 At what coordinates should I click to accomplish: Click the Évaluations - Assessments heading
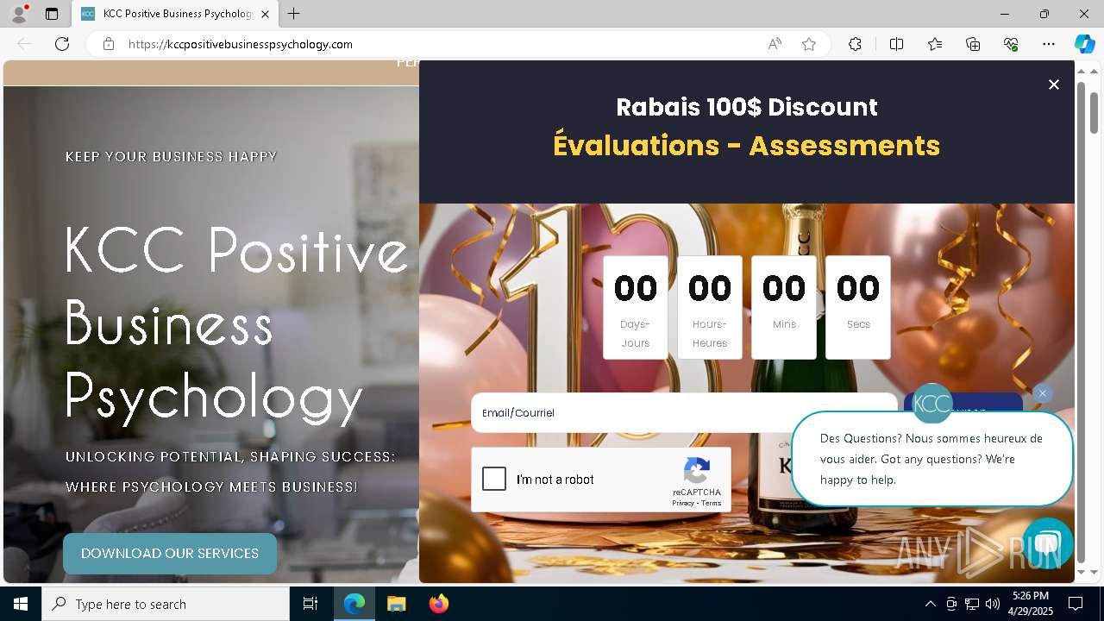click(747, 145)
